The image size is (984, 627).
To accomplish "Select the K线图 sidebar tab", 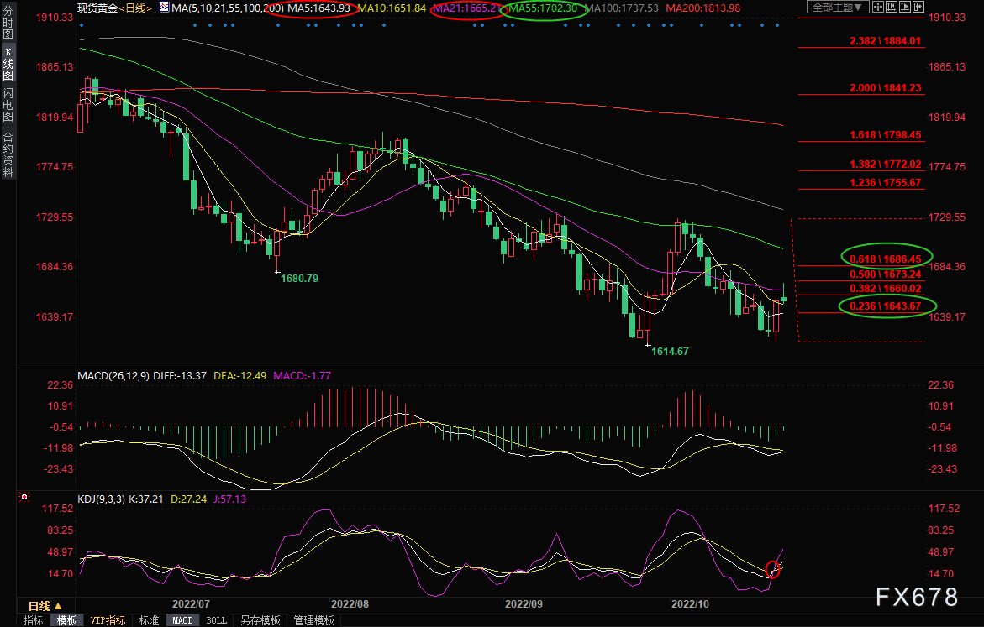I will click(x=8, y=64).
